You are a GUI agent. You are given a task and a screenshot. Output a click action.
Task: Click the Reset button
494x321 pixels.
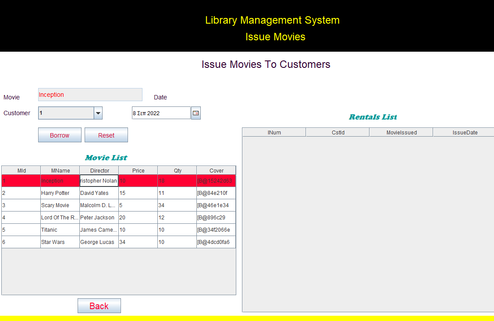click(x=106, y=135)
